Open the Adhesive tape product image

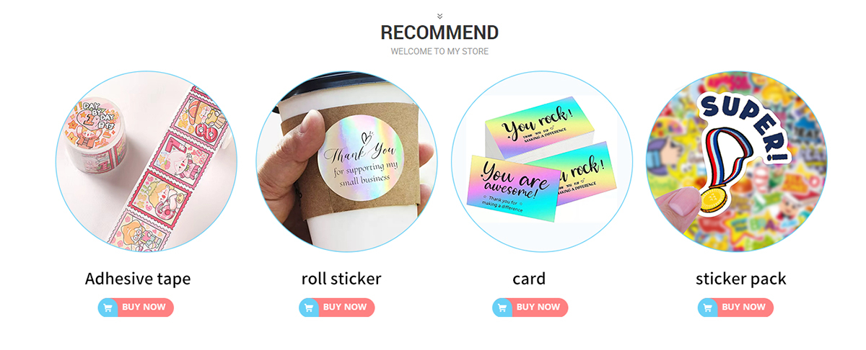[146, 161]
